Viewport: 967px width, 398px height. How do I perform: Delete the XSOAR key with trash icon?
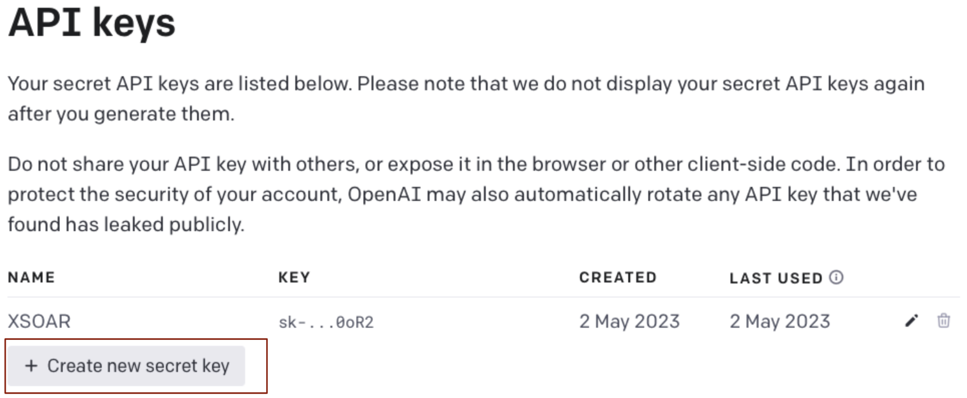[943, 321]
